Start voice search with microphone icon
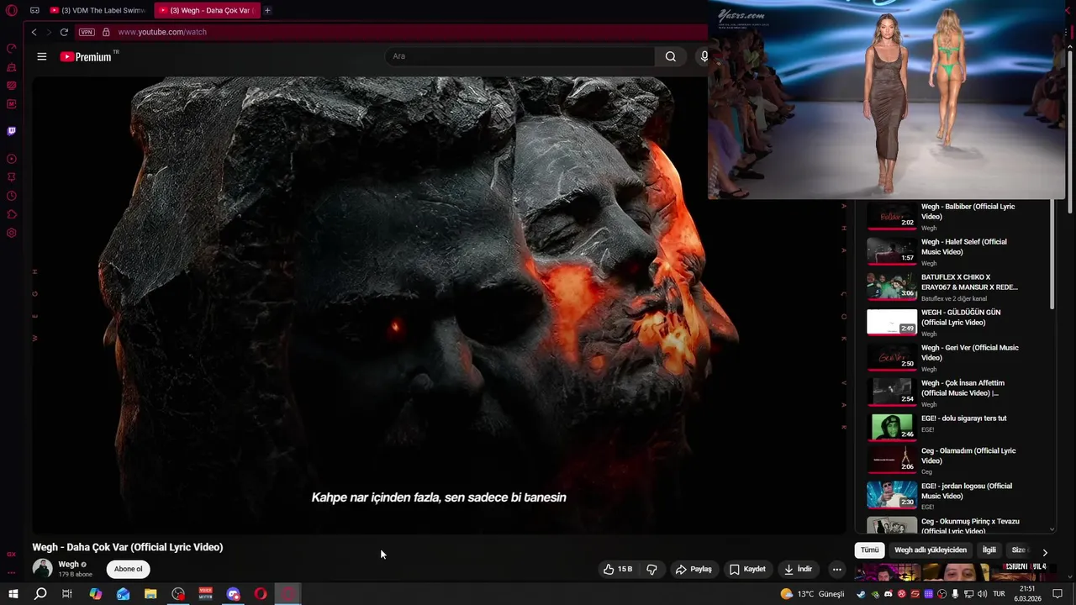Viewport: 1076px width, 605px height. click(x=704, y=56)
